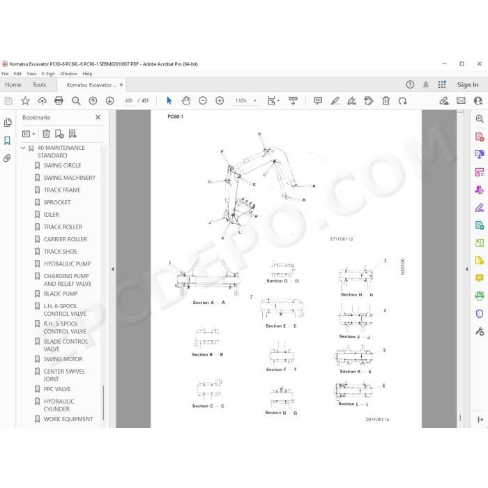488x488 pixels.
Task: Open the apps grid launcher
Action: [x=442, y=84]
